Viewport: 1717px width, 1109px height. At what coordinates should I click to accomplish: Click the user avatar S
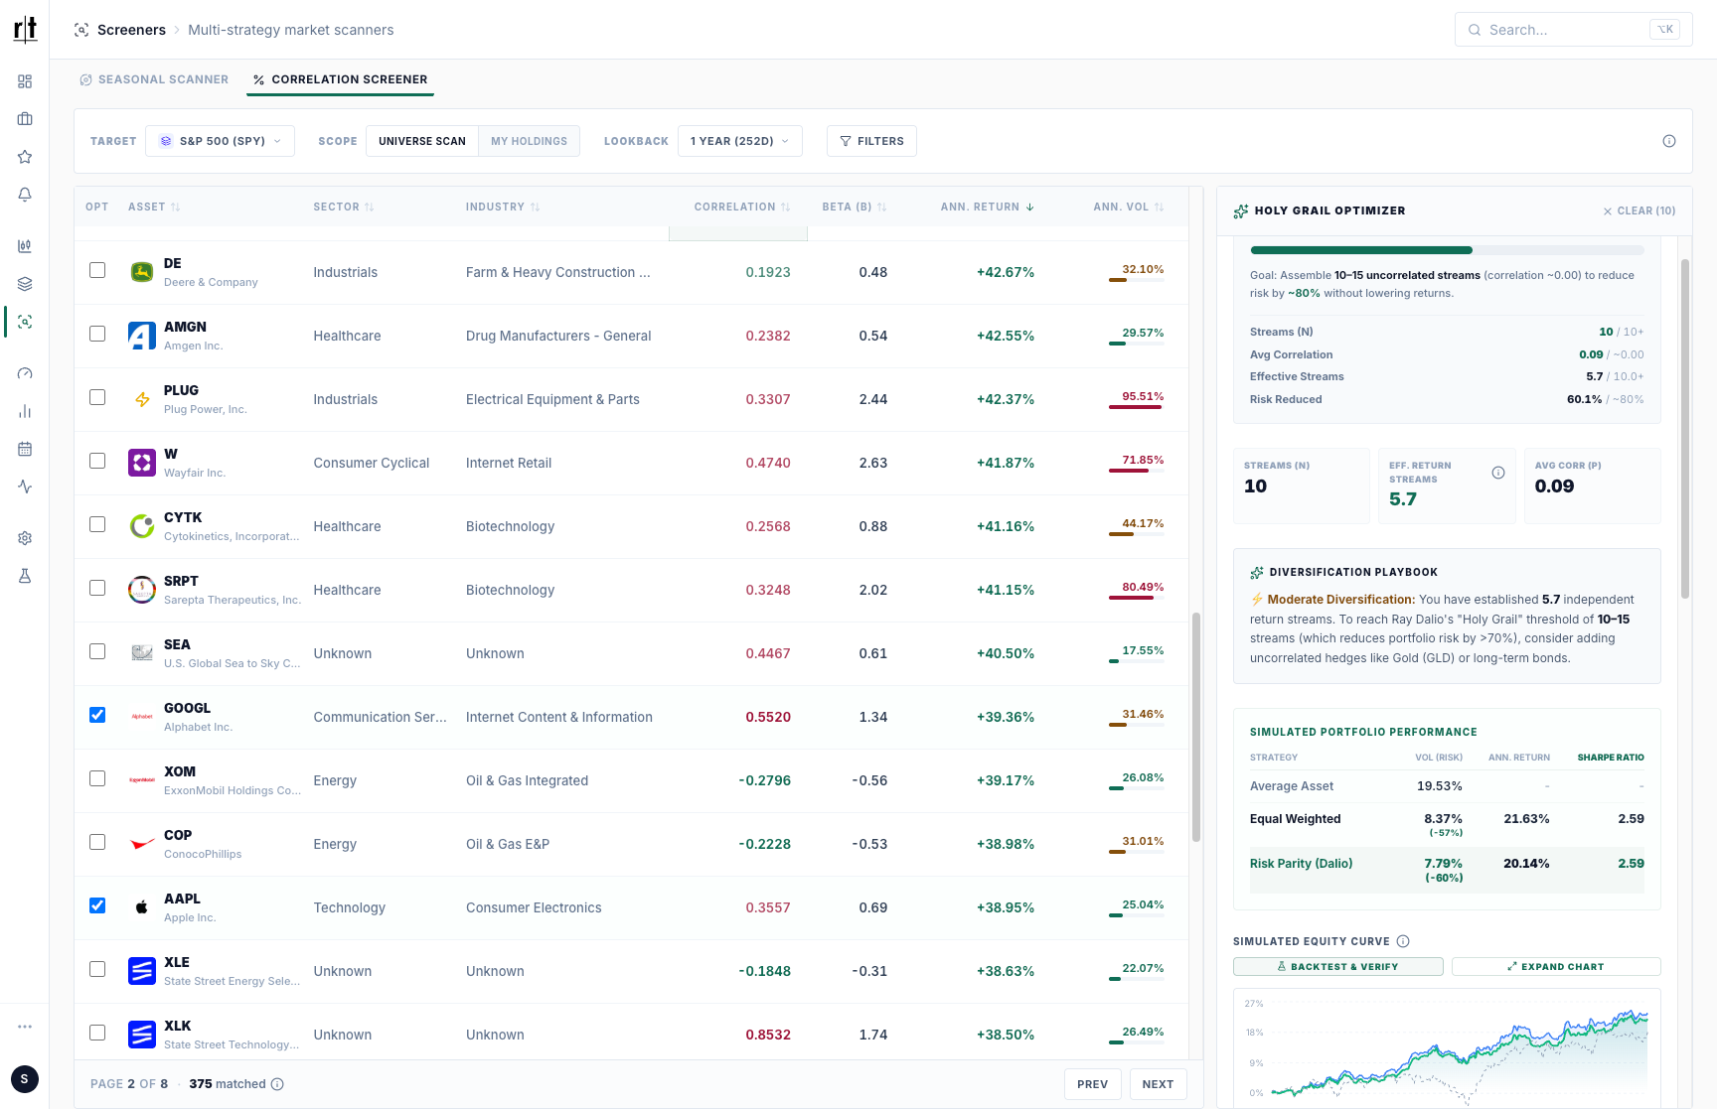click(25, 1079)
